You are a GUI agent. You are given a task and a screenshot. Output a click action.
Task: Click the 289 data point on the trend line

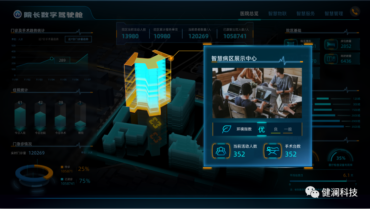tap(52, 59)
